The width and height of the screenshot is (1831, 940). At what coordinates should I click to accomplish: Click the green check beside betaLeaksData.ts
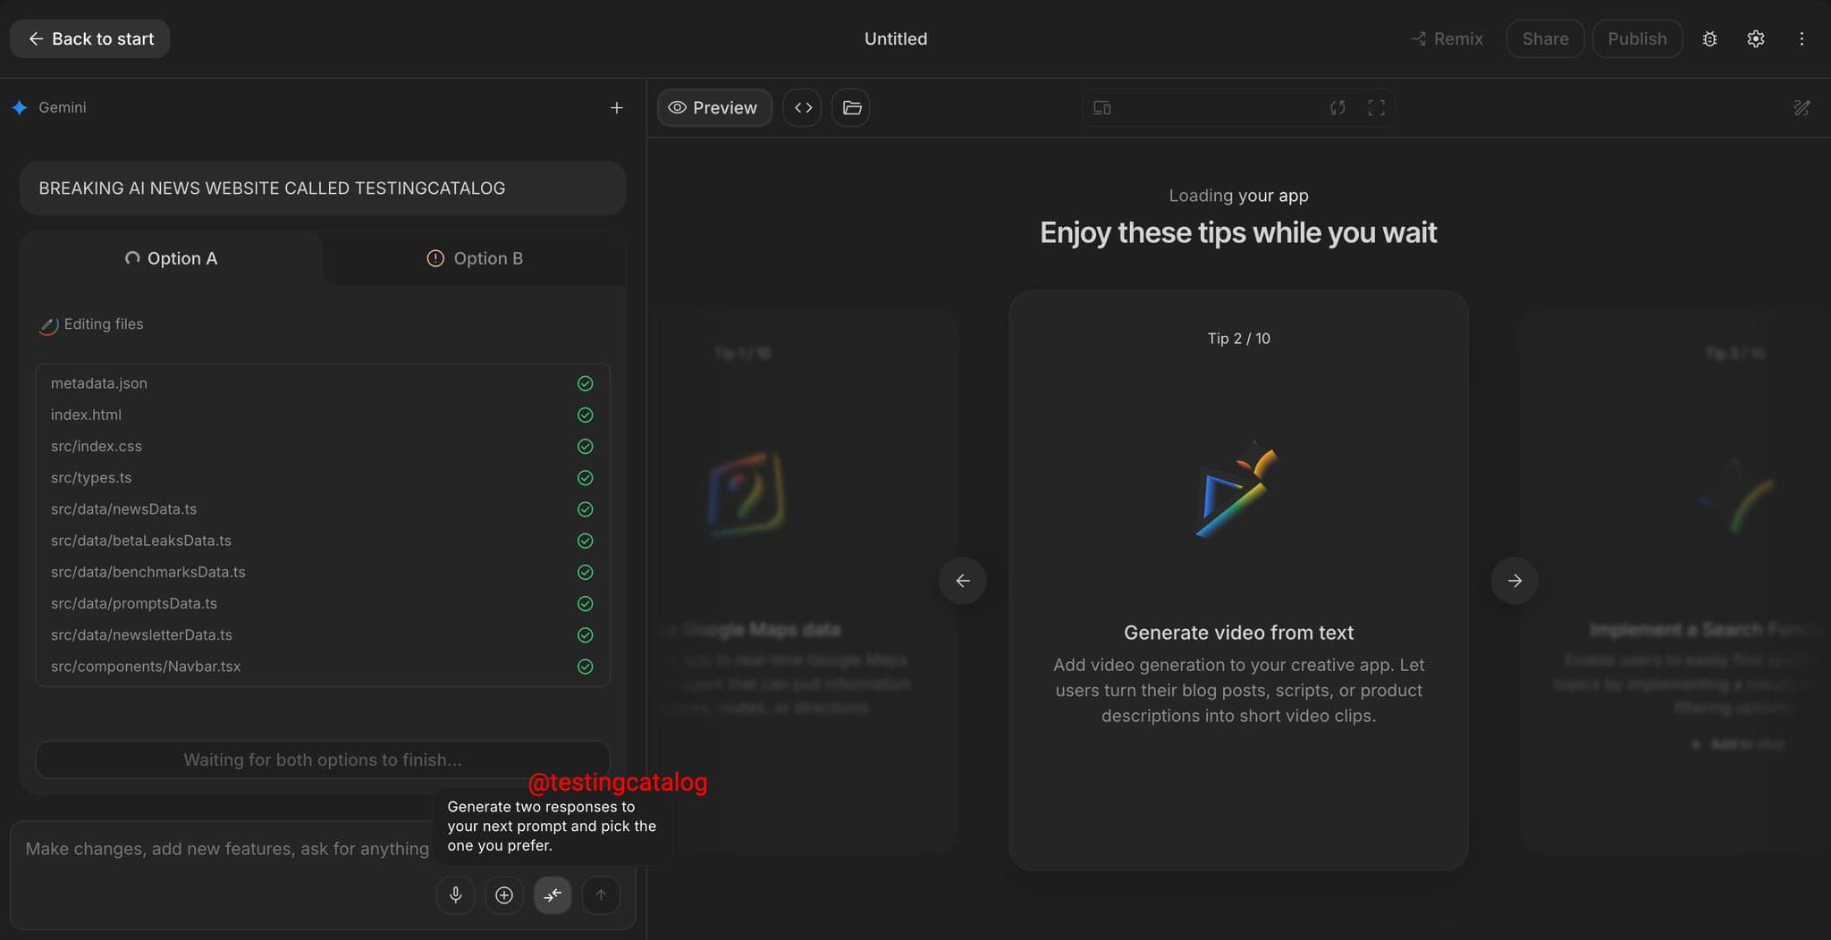(586, 541)
